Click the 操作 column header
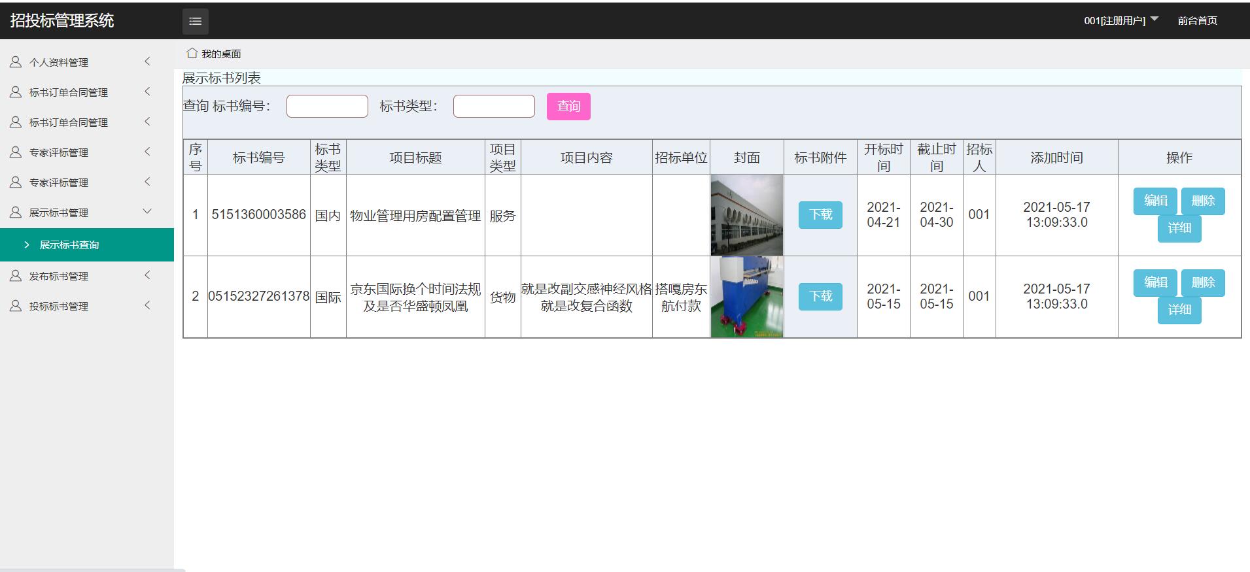This screenshot has width=1250, height=572. tap(1179, 158)
